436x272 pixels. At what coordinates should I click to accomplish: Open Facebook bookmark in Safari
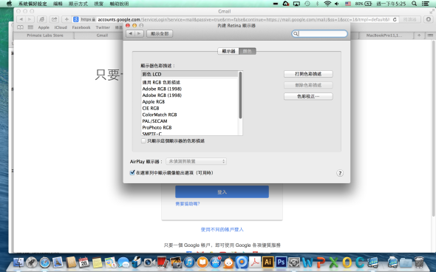[x=81, y=27]
